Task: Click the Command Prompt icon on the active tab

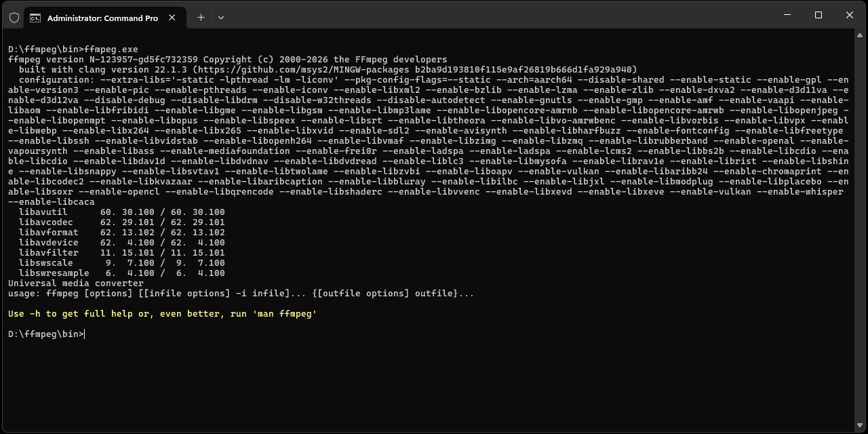Action: click(x=37, y=18)
